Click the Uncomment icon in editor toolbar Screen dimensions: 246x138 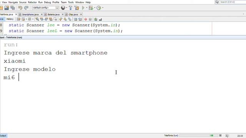coord(100,19)
